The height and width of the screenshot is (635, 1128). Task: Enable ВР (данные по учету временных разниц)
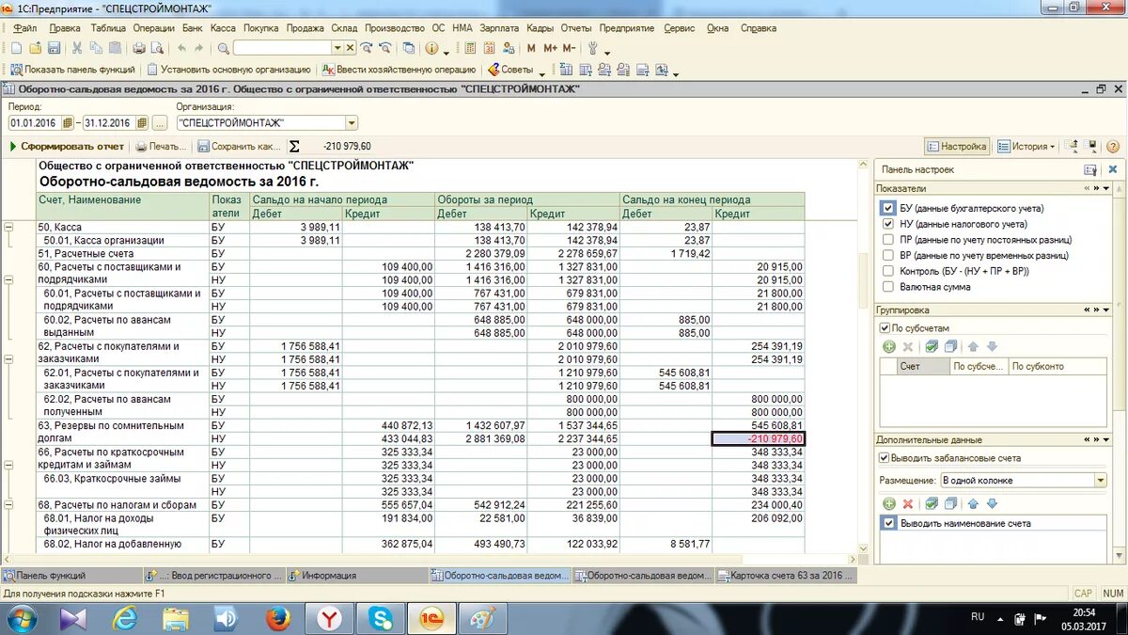887,256
